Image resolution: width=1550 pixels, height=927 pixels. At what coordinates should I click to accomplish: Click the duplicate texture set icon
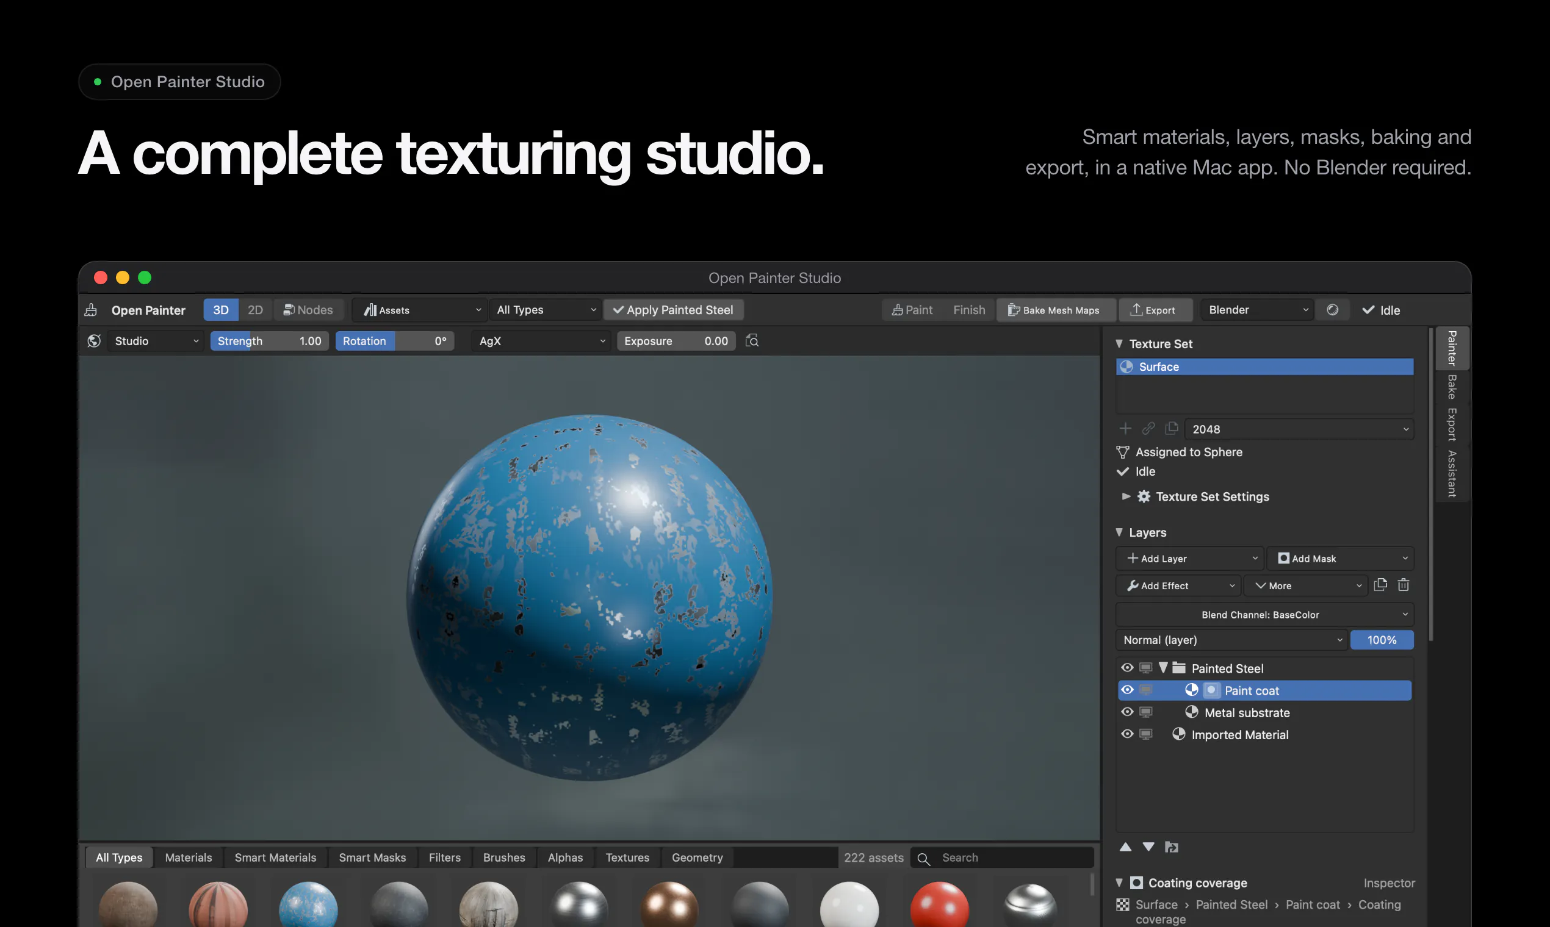1171,429
